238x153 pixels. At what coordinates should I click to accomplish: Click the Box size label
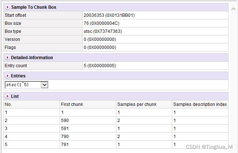pos(13,23)
